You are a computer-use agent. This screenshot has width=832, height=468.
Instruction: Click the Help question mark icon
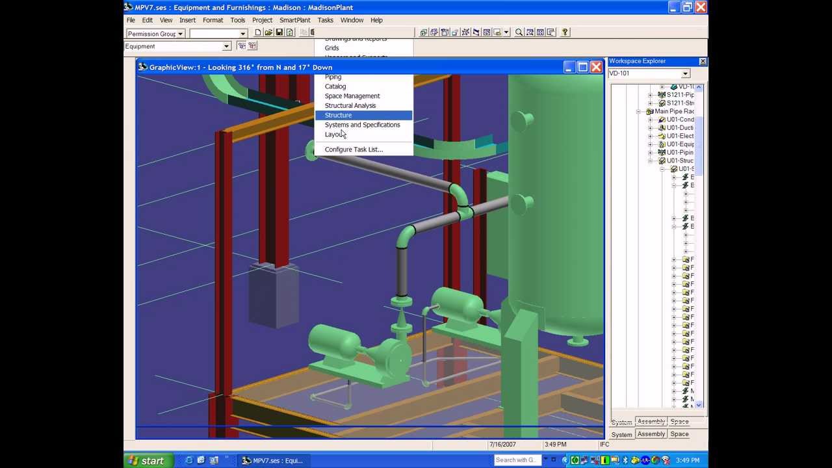point(564,32)
